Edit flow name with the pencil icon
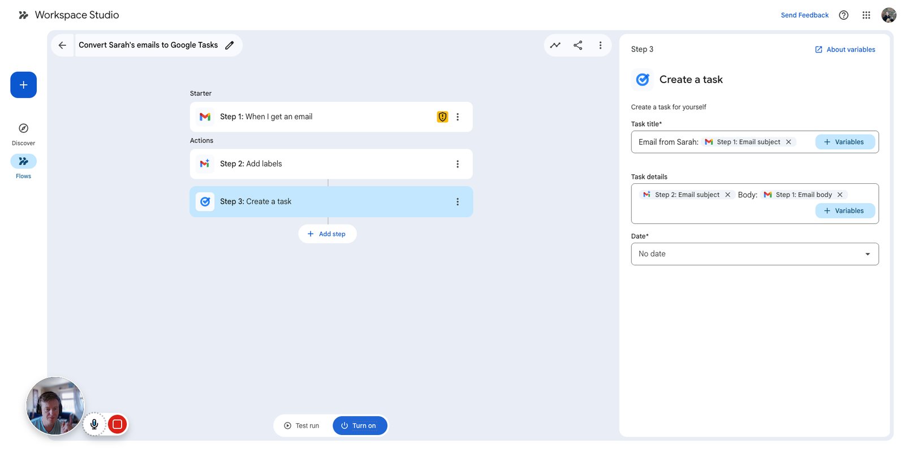905x452 pixels. coord(230,45)
